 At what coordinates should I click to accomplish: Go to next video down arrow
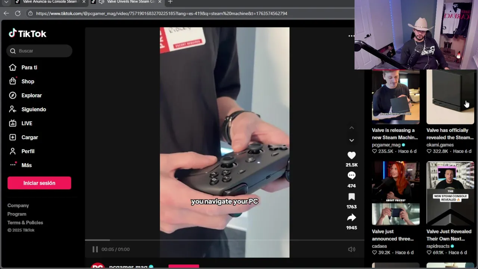pyautogui.click(x=351, y=140)
